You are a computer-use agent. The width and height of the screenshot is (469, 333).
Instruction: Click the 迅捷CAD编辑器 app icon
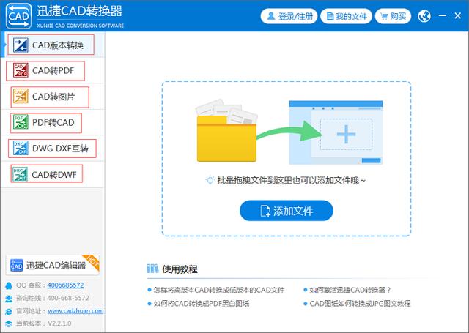point(16,265)
